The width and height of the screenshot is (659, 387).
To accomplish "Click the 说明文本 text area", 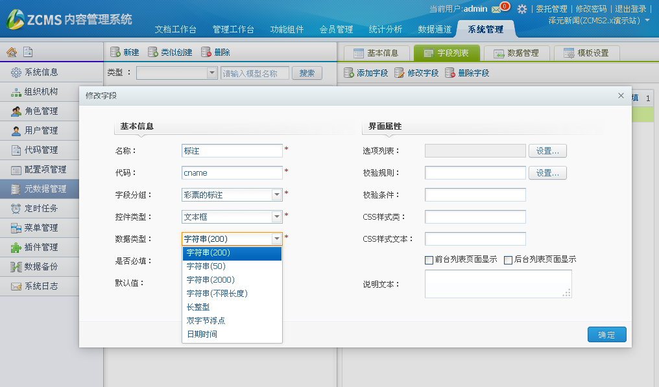I will tap(497, 284).
